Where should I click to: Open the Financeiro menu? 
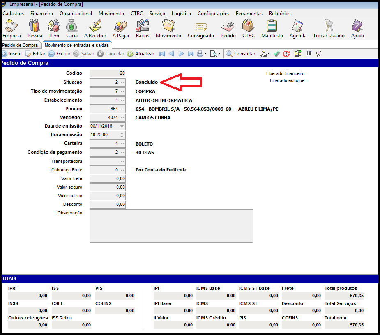(41, 14)
